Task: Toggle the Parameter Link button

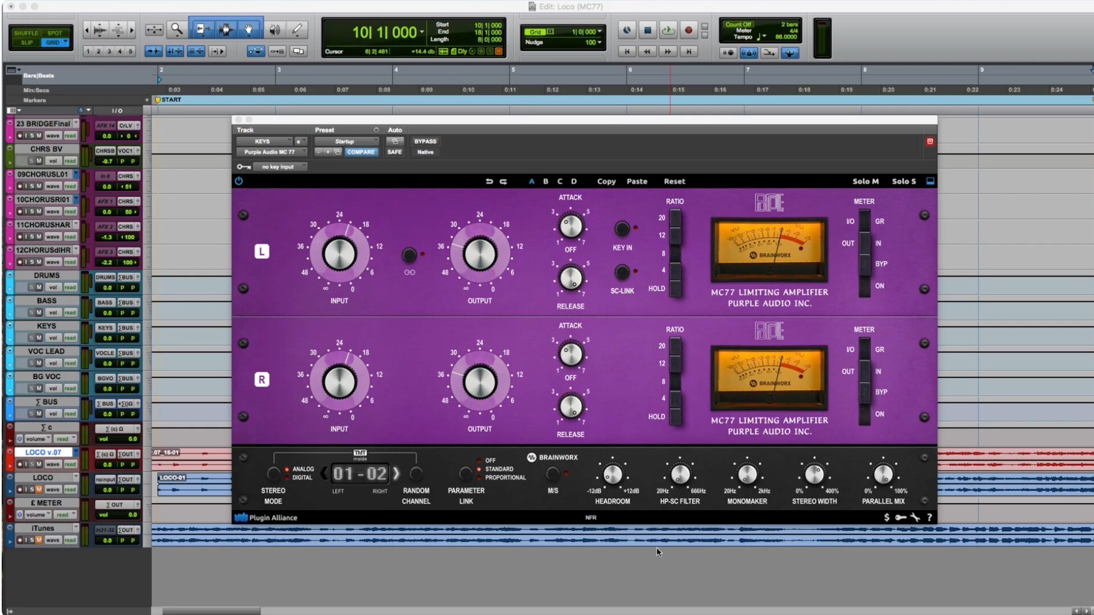Action: pyautogui.click(x=466, y=473)
